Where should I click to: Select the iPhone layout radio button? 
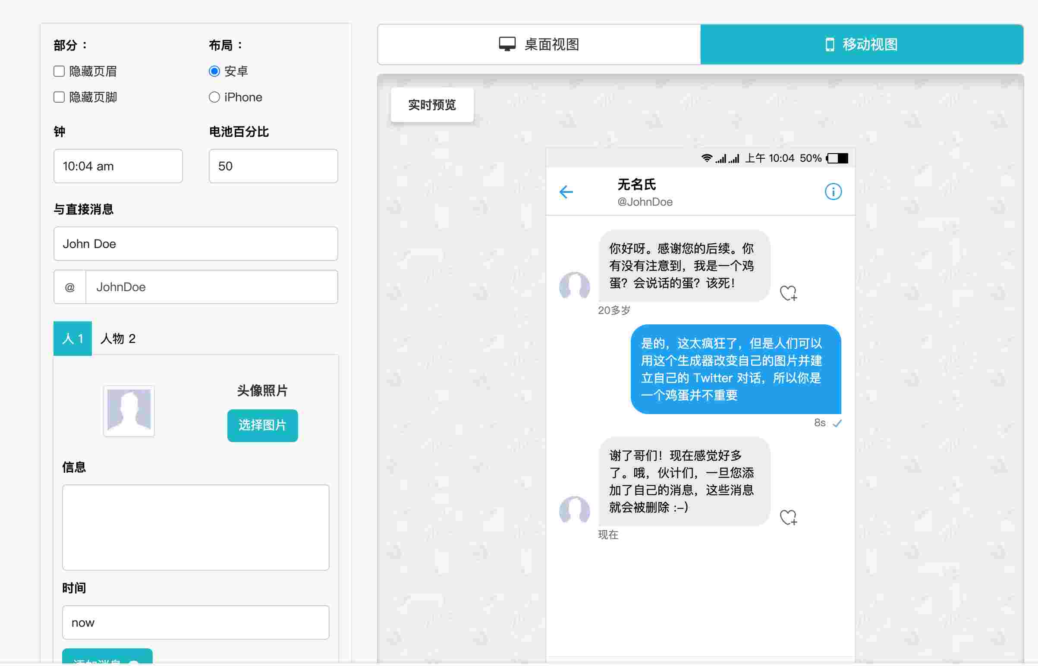(214, 97)
